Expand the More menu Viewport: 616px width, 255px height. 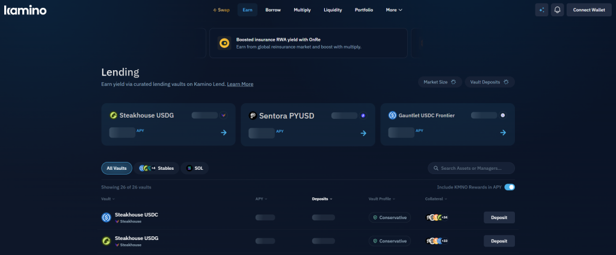[394, 10]
